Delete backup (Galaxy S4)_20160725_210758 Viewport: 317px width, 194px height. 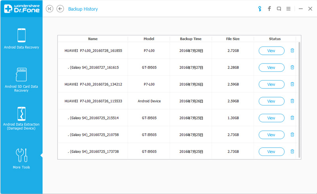click(x=292, y=134)
